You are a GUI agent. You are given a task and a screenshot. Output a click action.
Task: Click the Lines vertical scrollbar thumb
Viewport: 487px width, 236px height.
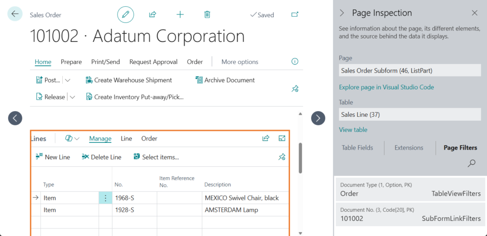[300, 158]
